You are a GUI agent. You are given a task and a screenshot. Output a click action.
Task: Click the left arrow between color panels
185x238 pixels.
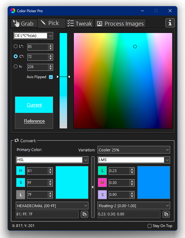coord(93,187)
